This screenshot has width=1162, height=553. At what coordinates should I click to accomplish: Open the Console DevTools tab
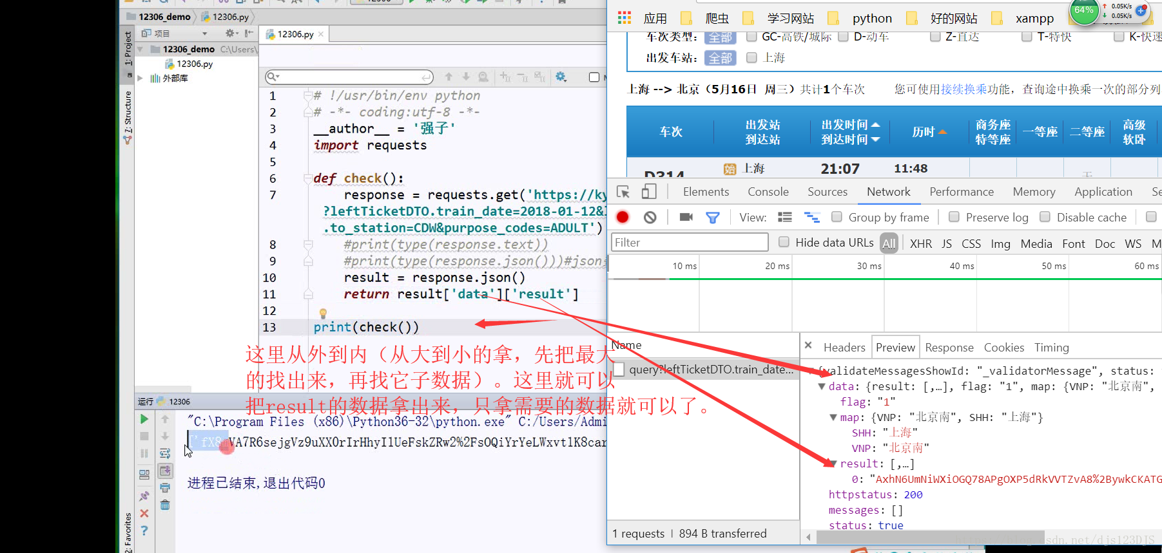pos(768,192)
